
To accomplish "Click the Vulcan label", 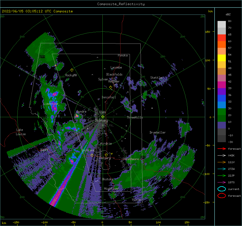I will 137,200.
